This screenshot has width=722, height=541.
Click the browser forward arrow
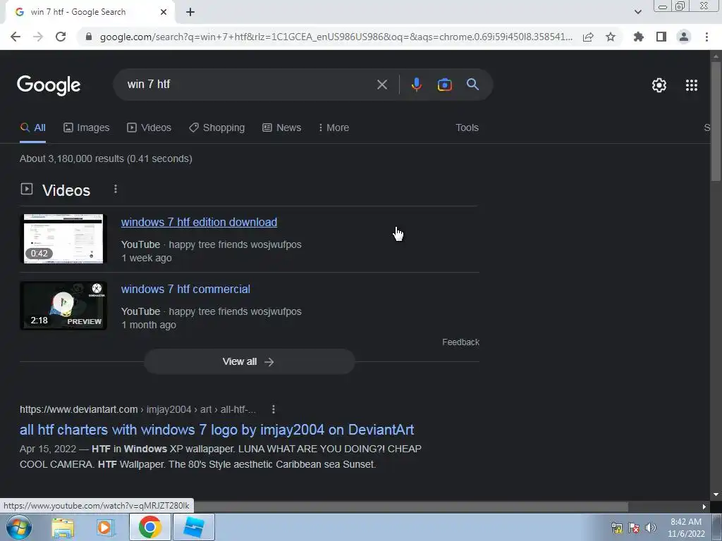click(38, 37)
